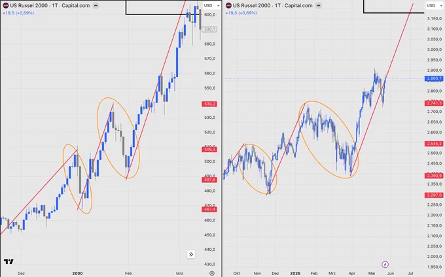
Task: Click the 2.000,0 price axis value
Action: (435, 257)
